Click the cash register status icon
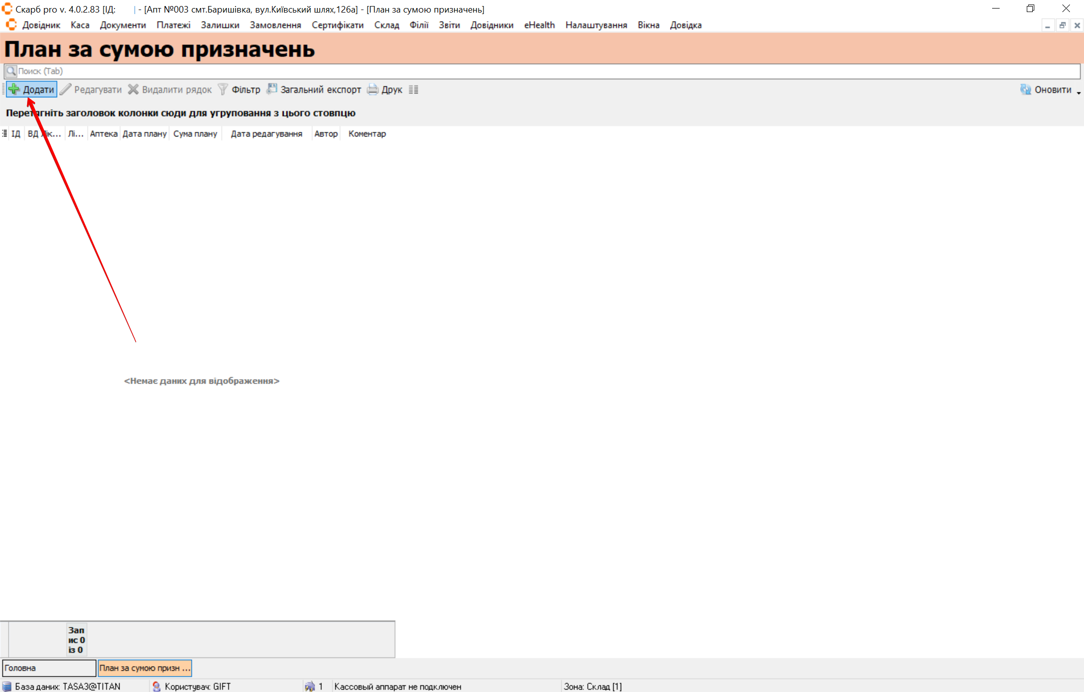1084x692 pixels. coord(310,686)
